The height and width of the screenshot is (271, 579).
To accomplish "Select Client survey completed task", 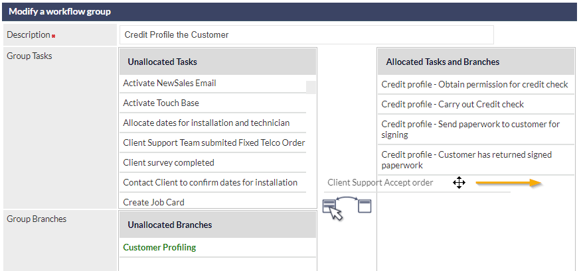I will (212, 162).
